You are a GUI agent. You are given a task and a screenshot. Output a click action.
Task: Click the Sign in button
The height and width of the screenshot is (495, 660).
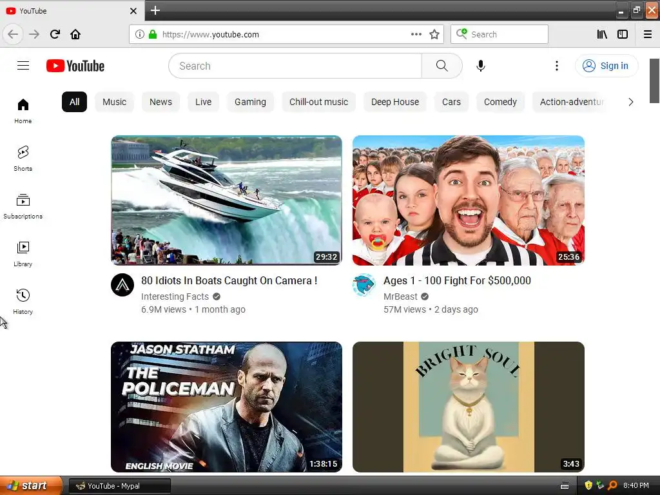click(607, 66)
